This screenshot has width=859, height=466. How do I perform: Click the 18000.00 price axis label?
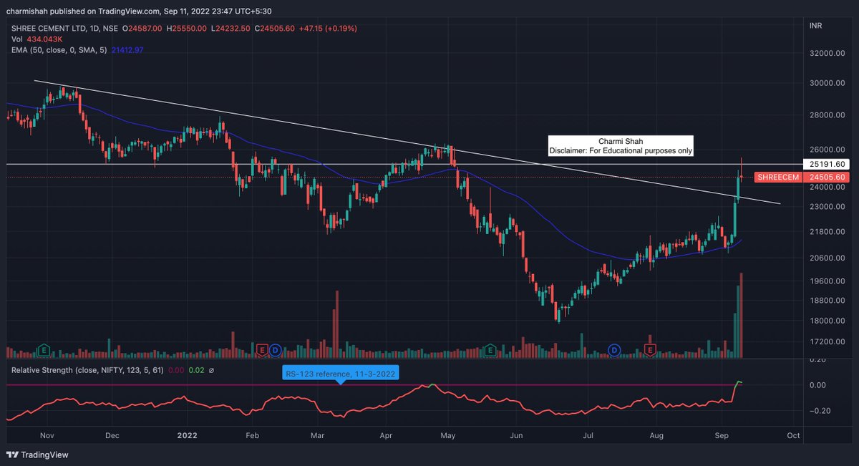[829, 321]
